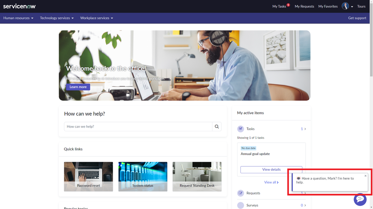Click the Surveys row label

(x=252, y=205)
